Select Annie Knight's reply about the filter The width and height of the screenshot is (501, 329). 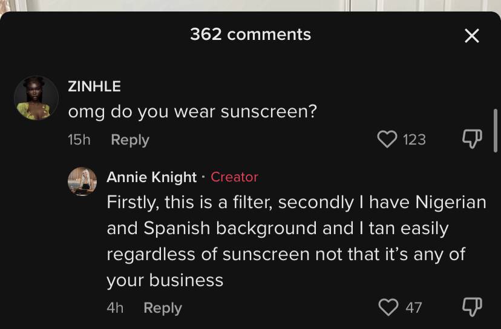pyautogui.click(x=296, y=241)
